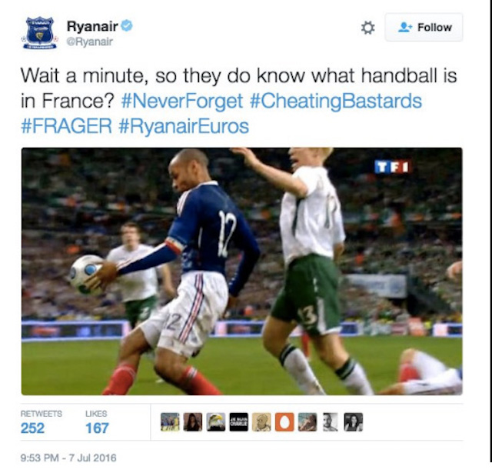View the 167 likes list
The height and width of the screenshot is (473, 492).
tap(97, 422)
